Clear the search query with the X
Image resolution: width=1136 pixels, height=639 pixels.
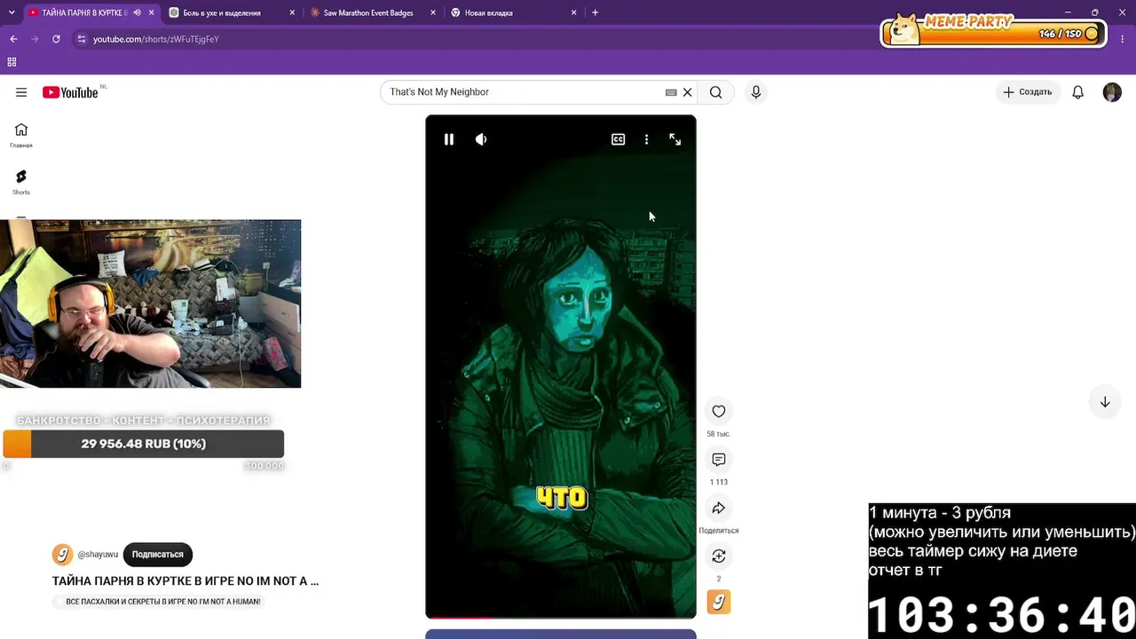[x=687, y=92]
